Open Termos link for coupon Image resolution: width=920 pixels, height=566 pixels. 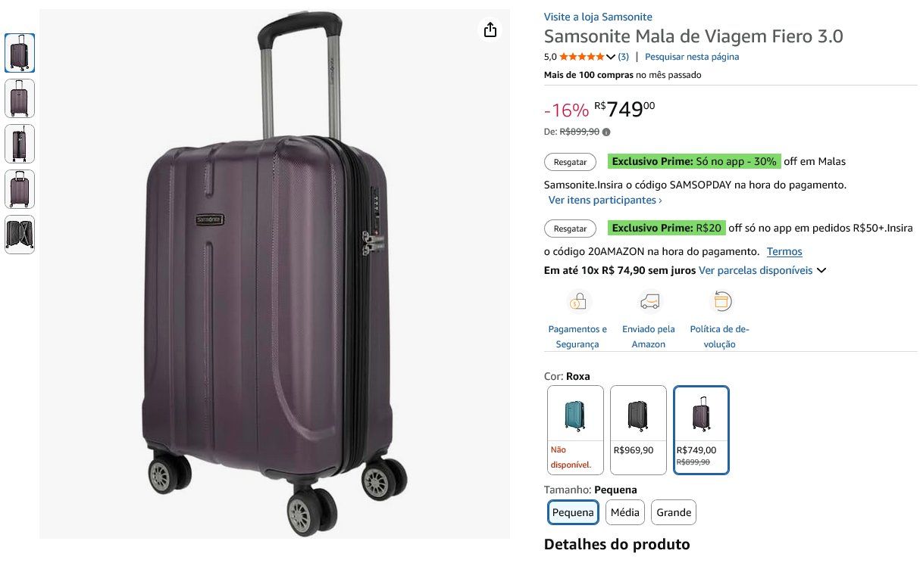tap(784, 251)
